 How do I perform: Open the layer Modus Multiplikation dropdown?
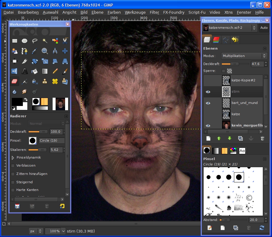point(244,56)
